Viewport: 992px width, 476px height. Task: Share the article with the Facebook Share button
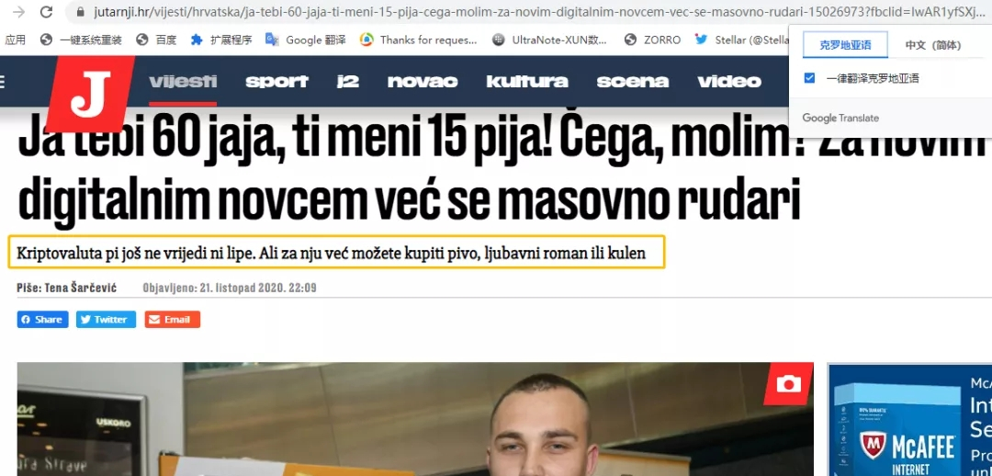click(x=42, y=320)
